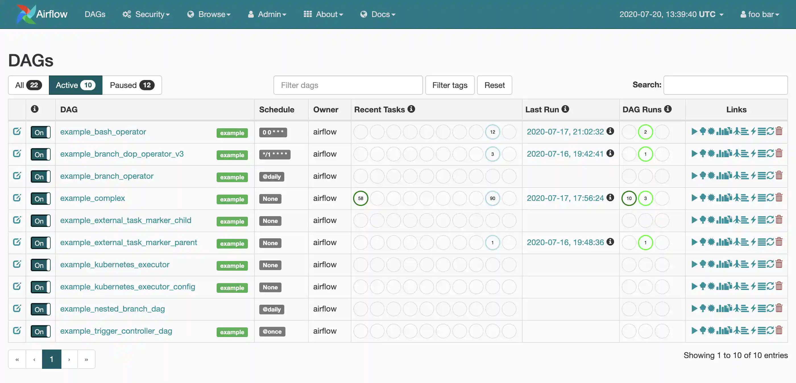Screen dimensions: 796x383
Task: Open Tree View for example_branch_dop_operator_v3
Action: [x=703, y=153]
